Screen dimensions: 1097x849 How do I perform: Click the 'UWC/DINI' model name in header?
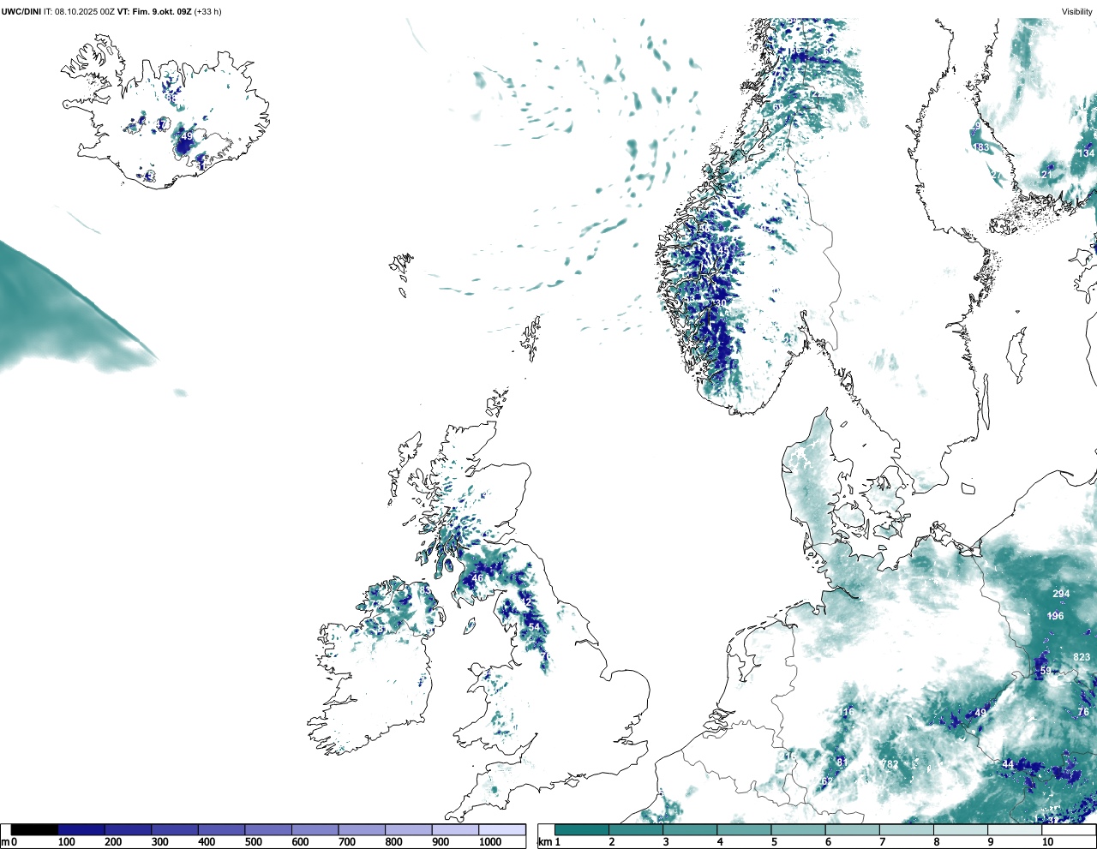[x=21, y=11]
